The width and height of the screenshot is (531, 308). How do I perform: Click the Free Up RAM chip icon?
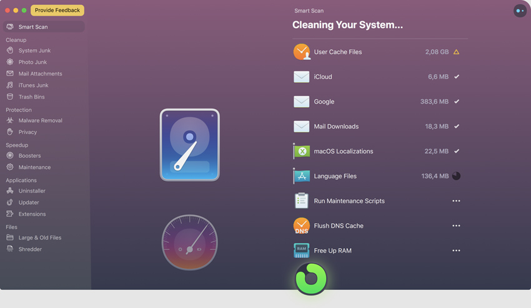click(301, 251)
